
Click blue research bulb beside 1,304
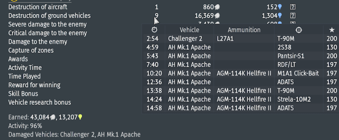click(280, 16)
